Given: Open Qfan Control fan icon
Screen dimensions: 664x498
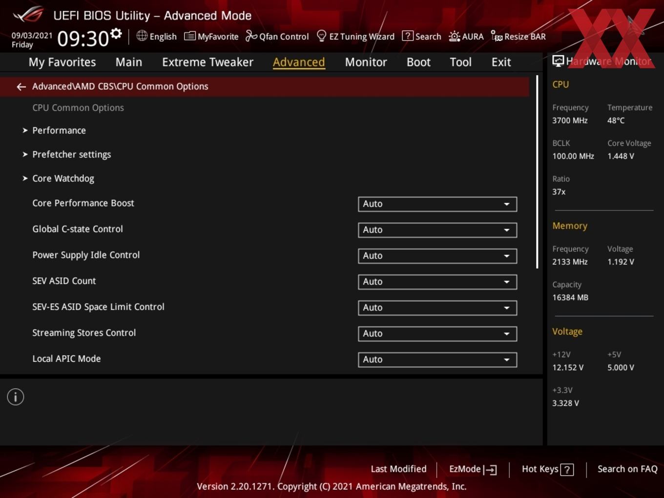Looking at the screenshot, I should click(x=251, y=36).
